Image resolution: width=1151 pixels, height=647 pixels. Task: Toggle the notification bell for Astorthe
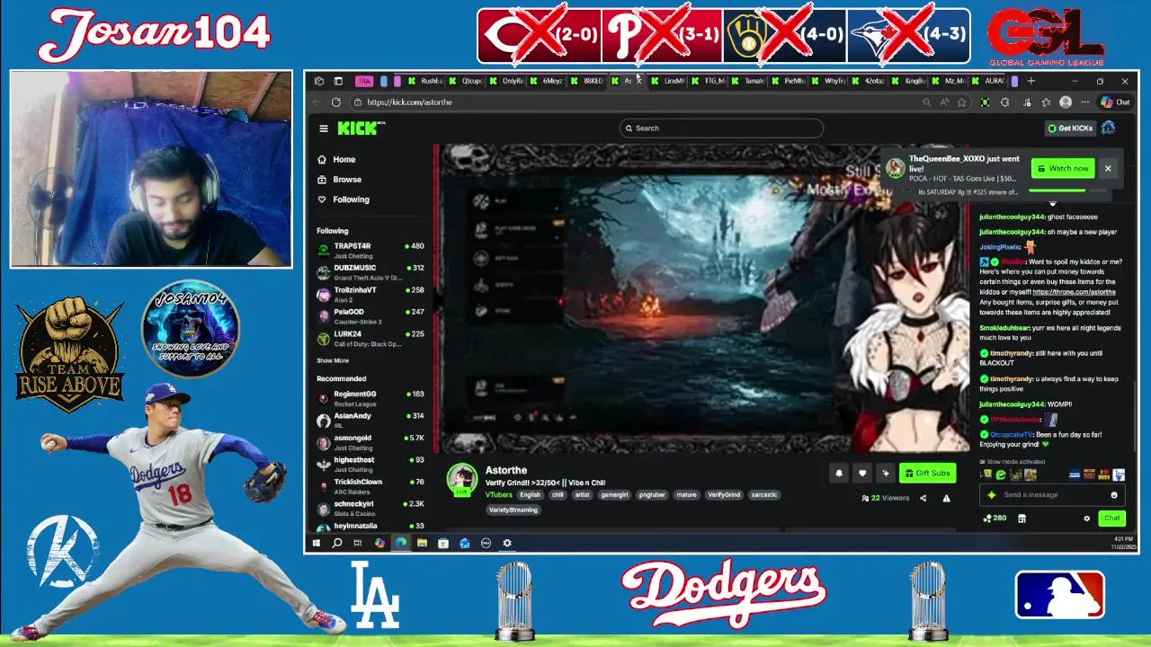839,474
